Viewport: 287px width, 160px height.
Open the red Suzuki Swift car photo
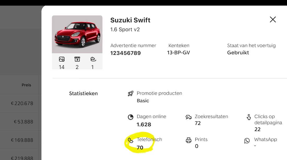[77, 34]
